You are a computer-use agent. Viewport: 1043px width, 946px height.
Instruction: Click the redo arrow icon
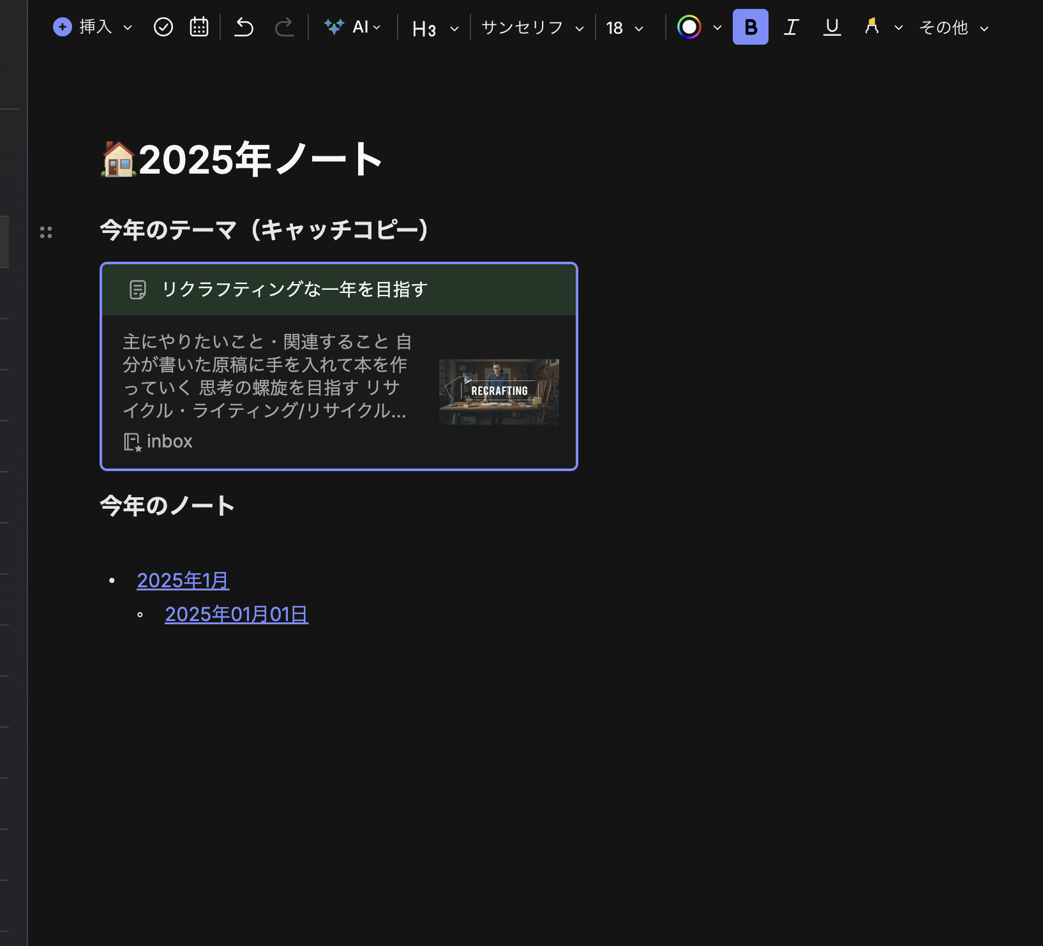click(285, 27)
